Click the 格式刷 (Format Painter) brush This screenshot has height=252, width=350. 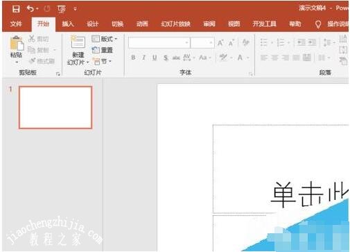click(42, 61)
